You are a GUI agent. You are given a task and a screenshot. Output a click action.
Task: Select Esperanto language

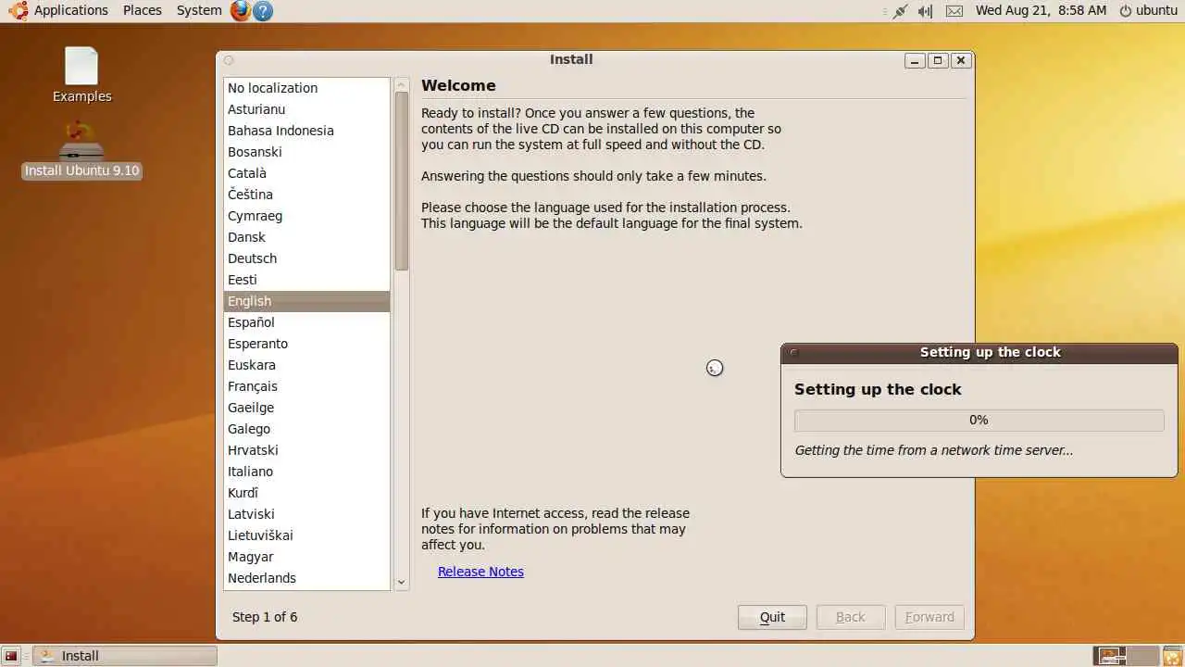click(x=306, y=344)
